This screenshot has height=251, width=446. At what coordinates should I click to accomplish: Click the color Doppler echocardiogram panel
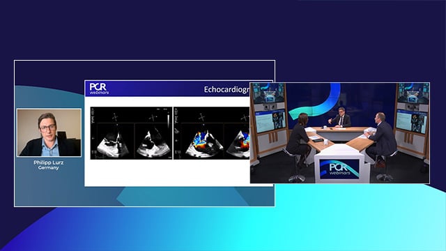pos(212,133)
